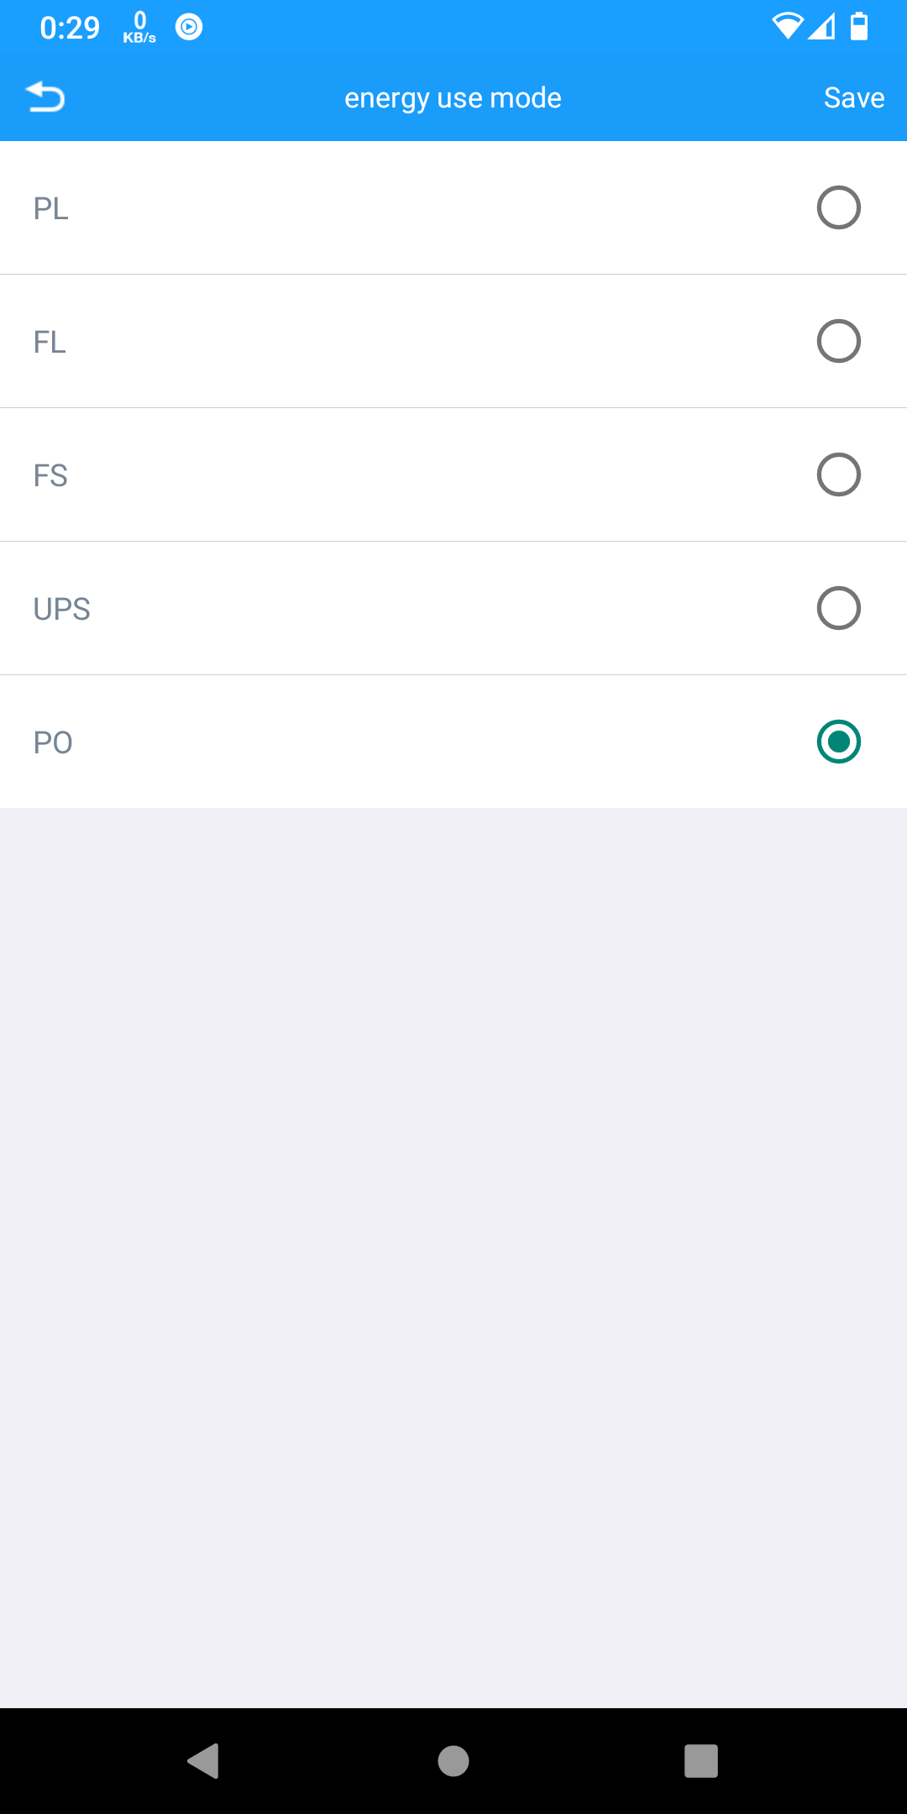The height and width of the screenshot is (1814, 907).
Task: Tap the FS mode label
Action: coord(50,475)
